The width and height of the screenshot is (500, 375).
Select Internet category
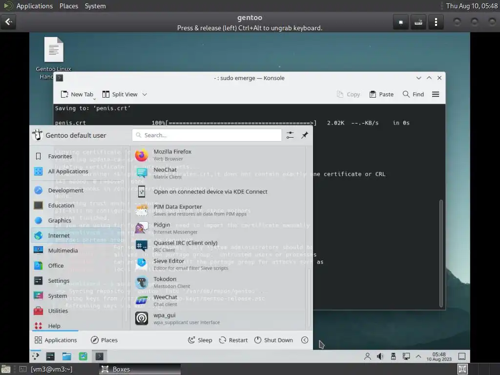pos(76,235)
